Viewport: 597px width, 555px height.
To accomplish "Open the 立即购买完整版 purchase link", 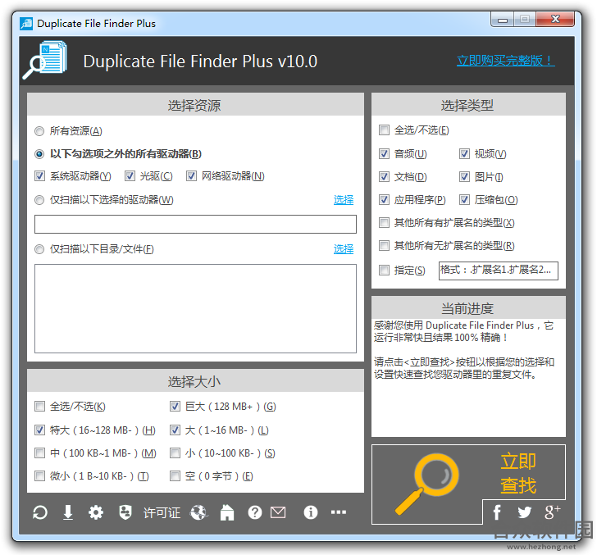I will (506, 61).
